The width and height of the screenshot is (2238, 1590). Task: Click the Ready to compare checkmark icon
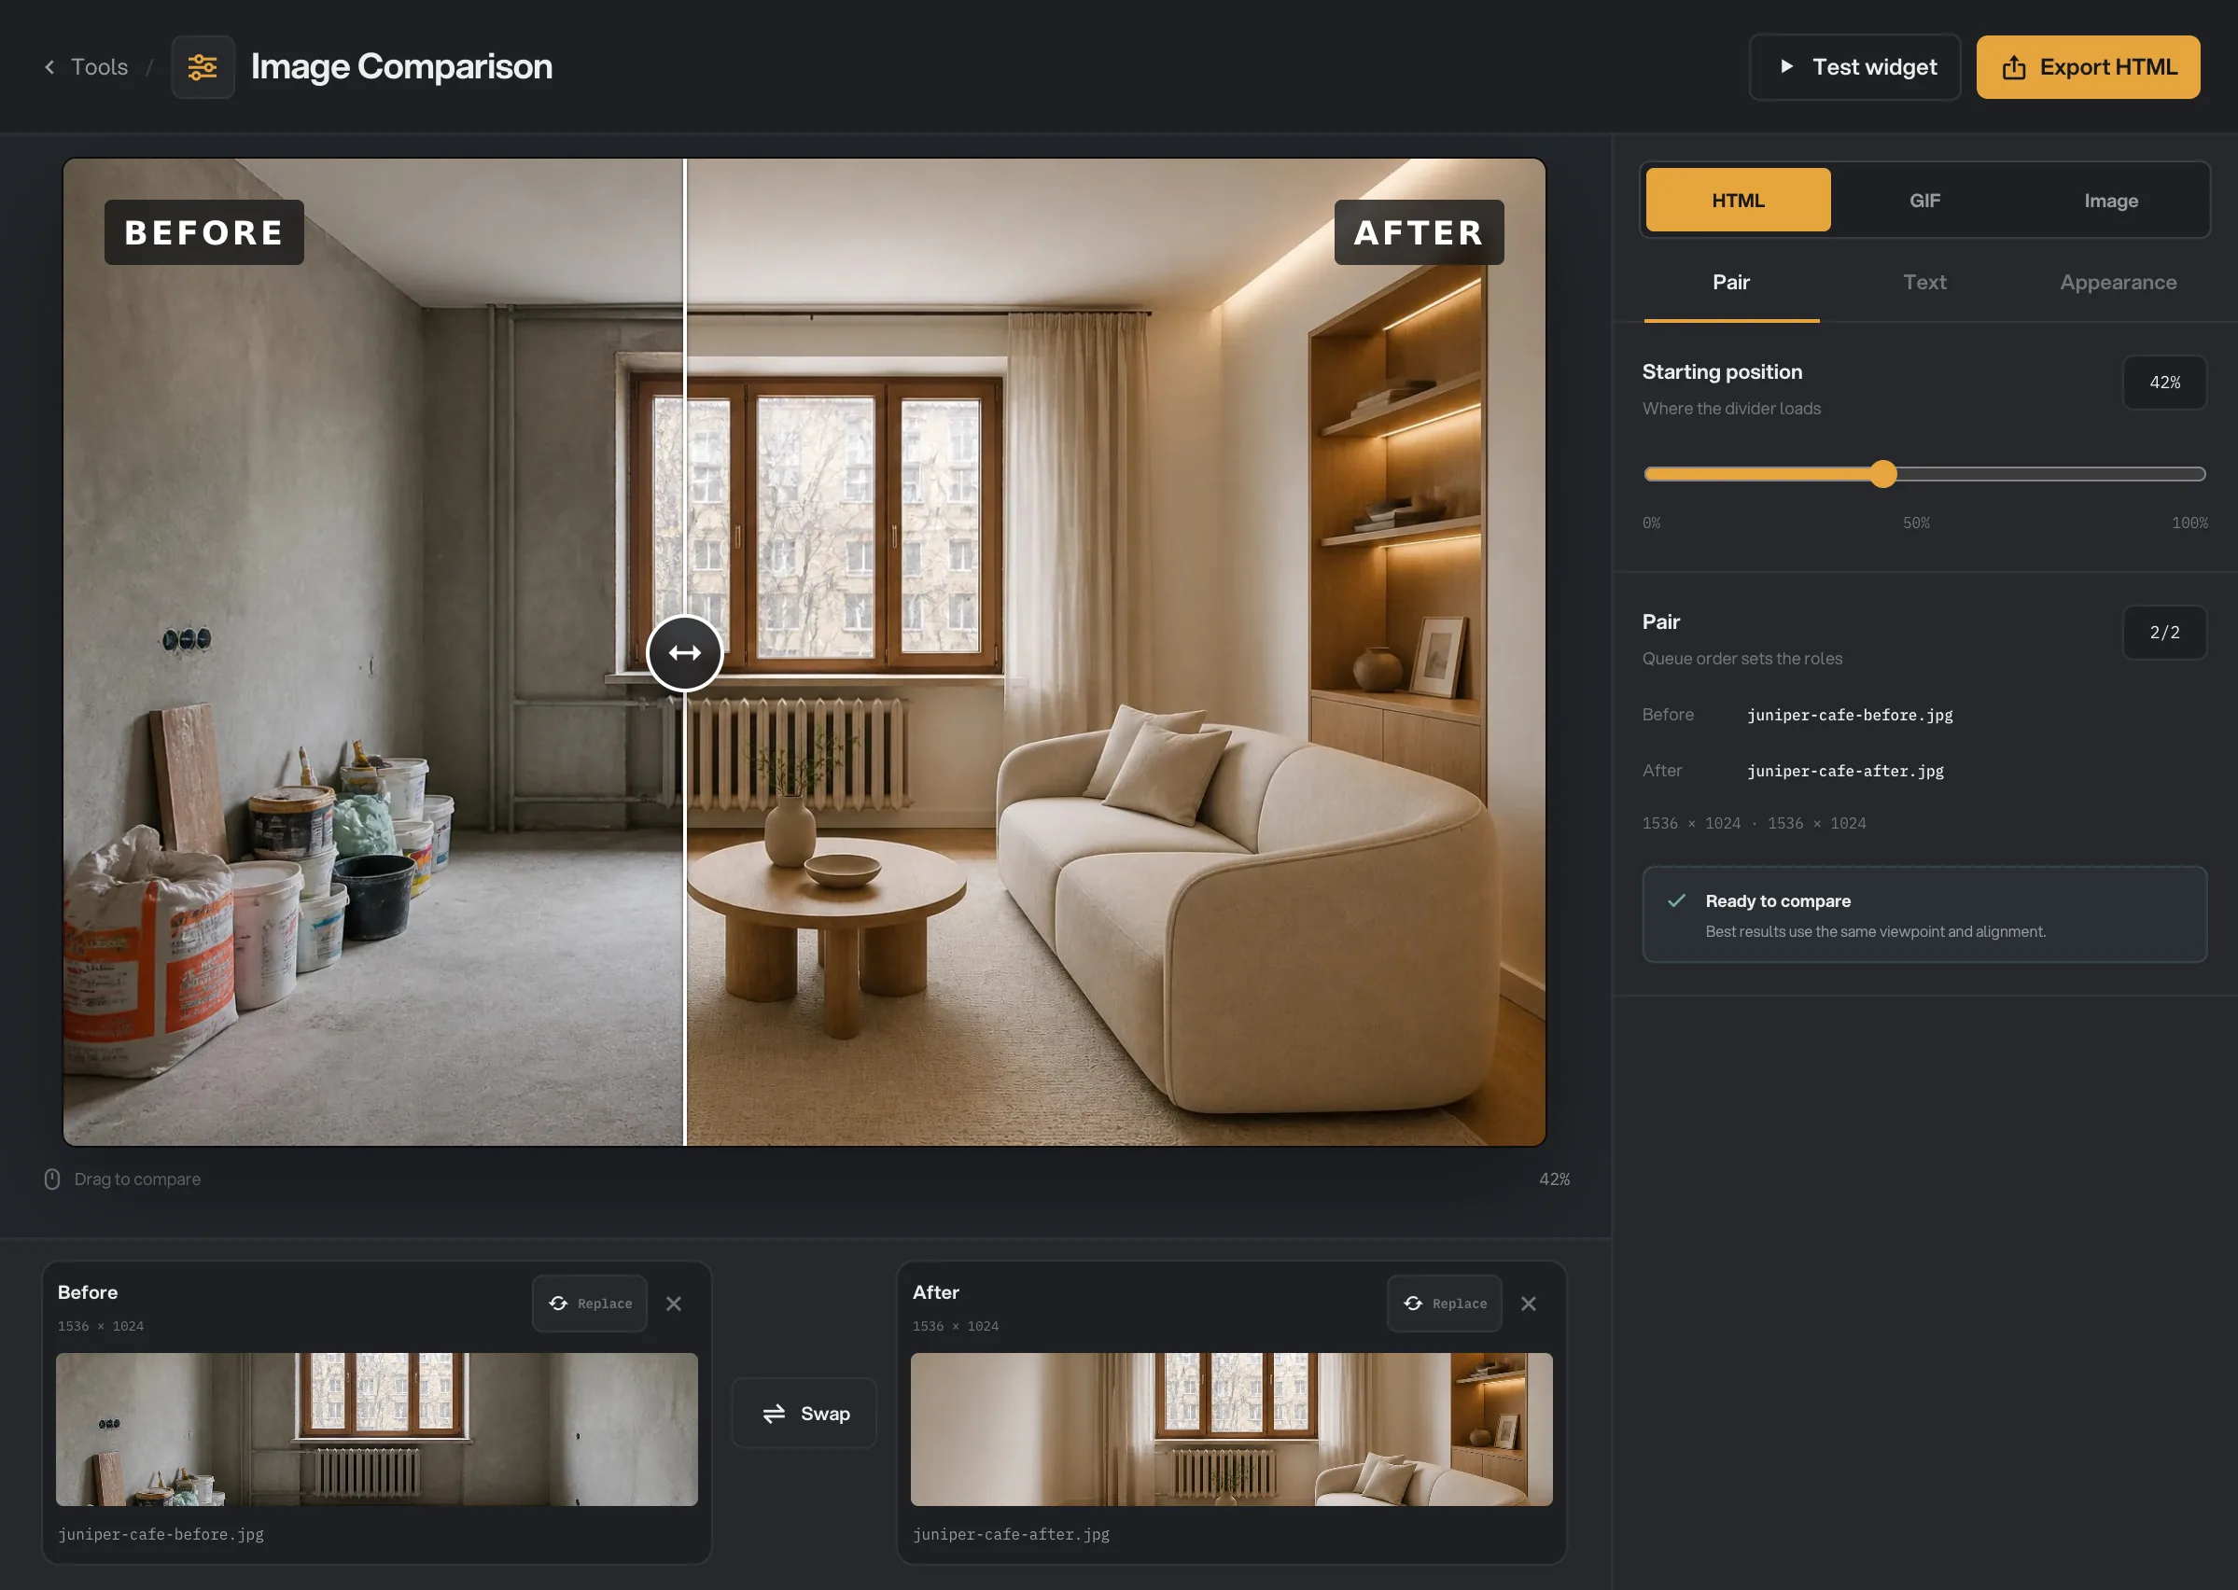1676,900
